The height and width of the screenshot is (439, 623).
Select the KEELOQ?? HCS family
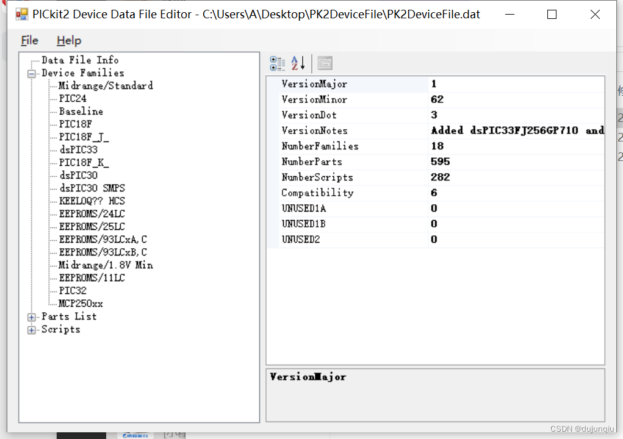(x=92, y=201)
